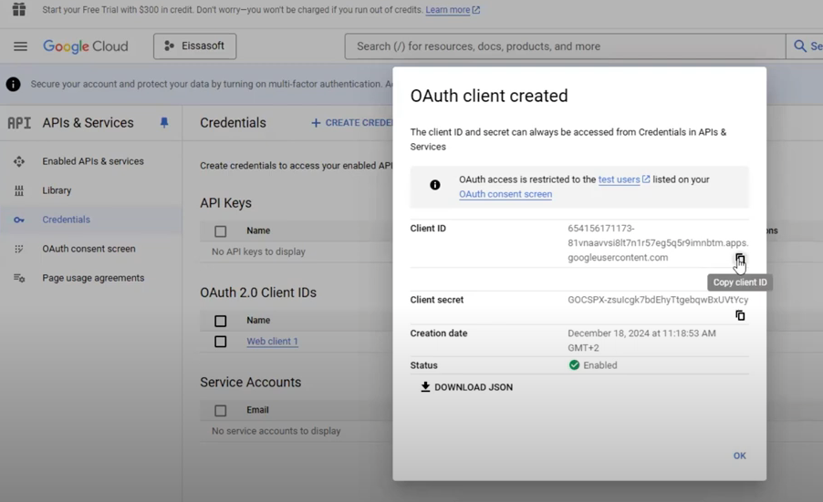Click the Google Cloud logo
This screenshot has height=502, width=823.
tap(86, 46)
